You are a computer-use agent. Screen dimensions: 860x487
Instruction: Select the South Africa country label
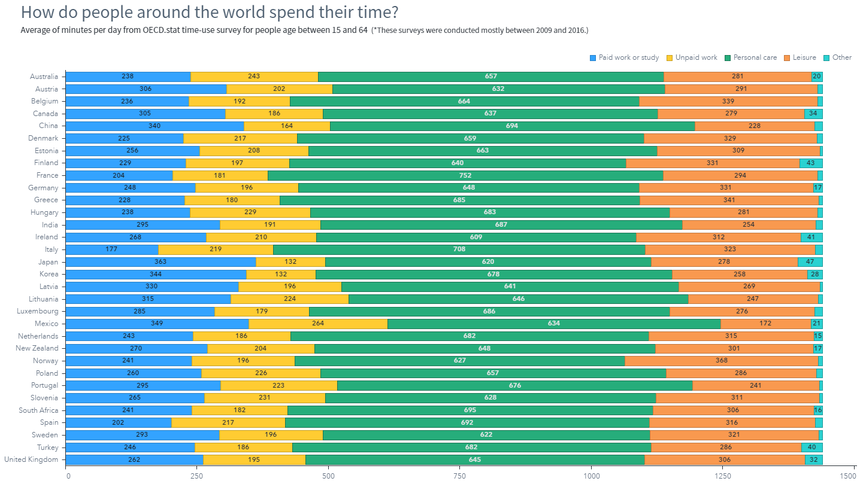pos(38,410)
